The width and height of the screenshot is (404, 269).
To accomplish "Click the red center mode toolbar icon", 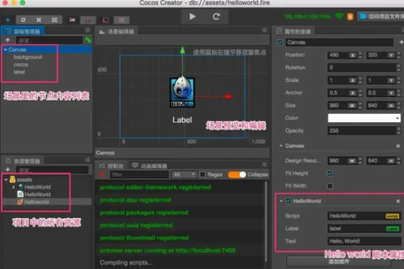I will [88, 20].
